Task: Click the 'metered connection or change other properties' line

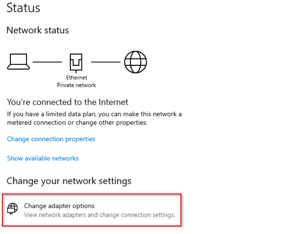Action: coord(77,123)
